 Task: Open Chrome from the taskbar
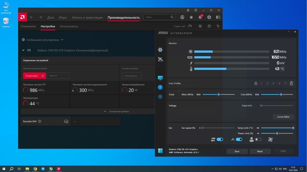[35, 169]
